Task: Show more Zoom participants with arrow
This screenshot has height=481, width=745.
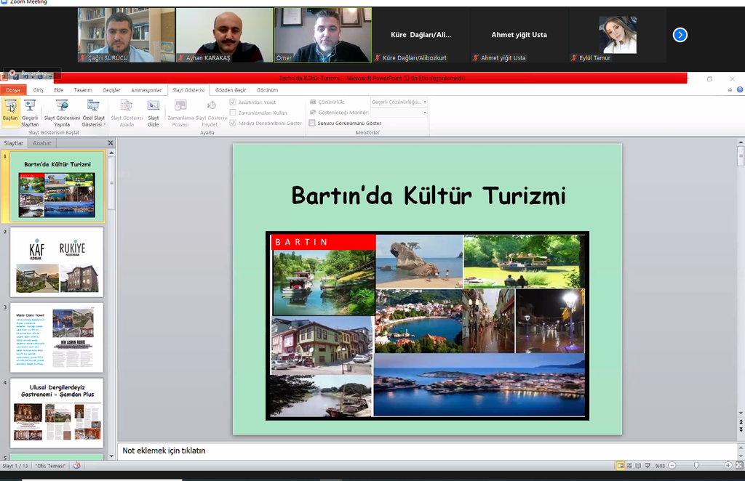Action: tap(680, 35)
